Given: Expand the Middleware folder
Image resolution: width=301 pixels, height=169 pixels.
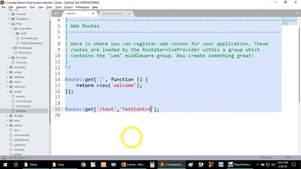Looking at the screenshot, I should (11, 48).
